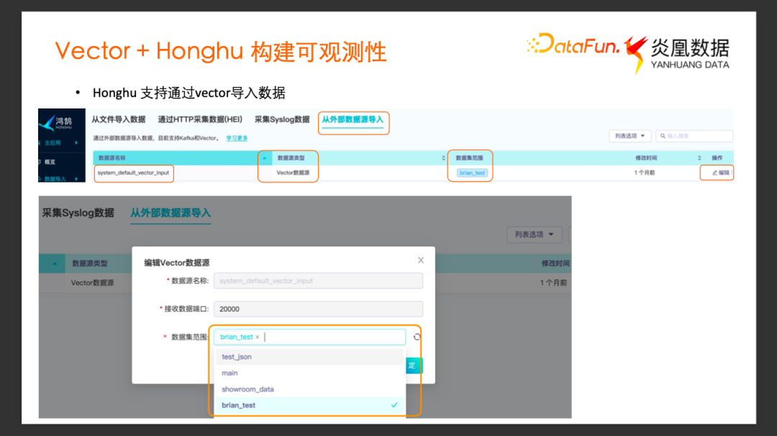The image size is (777, 436).
Task: Sort by 数据源类型 column next to 数据集范围
Action: pyautogui.click(x=291, y=158)
